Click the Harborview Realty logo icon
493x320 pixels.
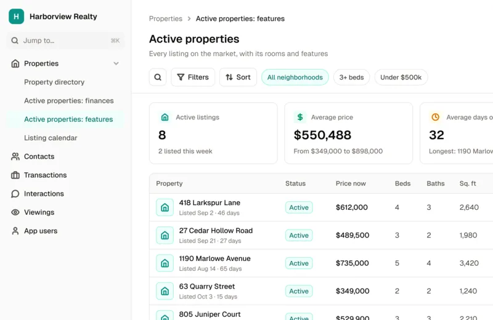(17, 17)
